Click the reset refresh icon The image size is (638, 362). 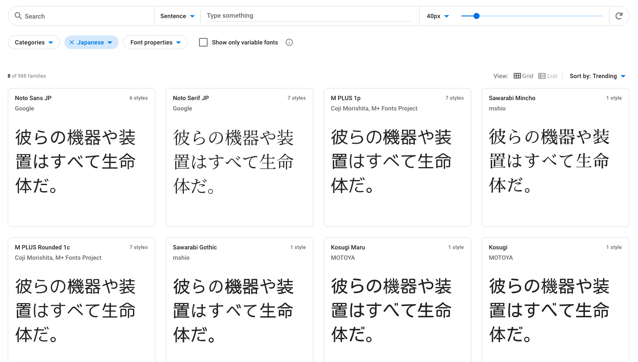click(x=619, y=16)
